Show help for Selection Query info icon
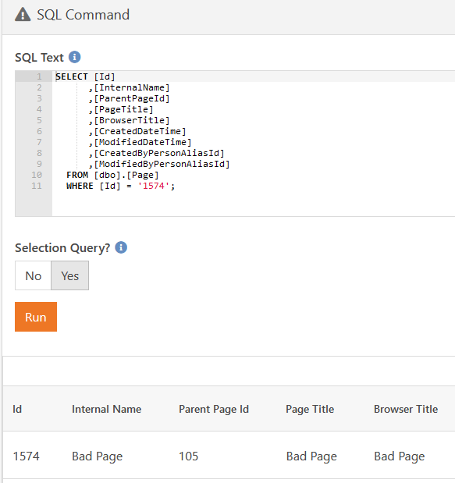The image size is (455, 483). [x=121, y=247]
